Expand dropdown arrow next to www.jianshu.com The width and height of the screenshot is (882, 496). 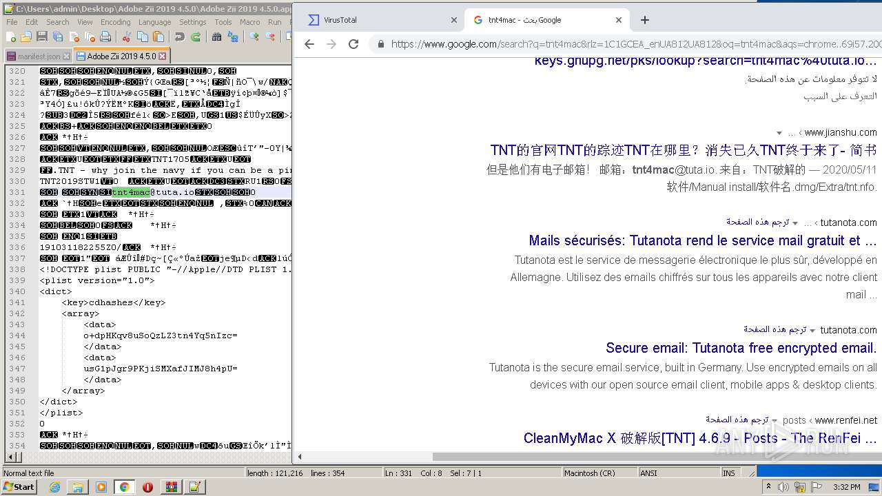(x=779, y=133)
